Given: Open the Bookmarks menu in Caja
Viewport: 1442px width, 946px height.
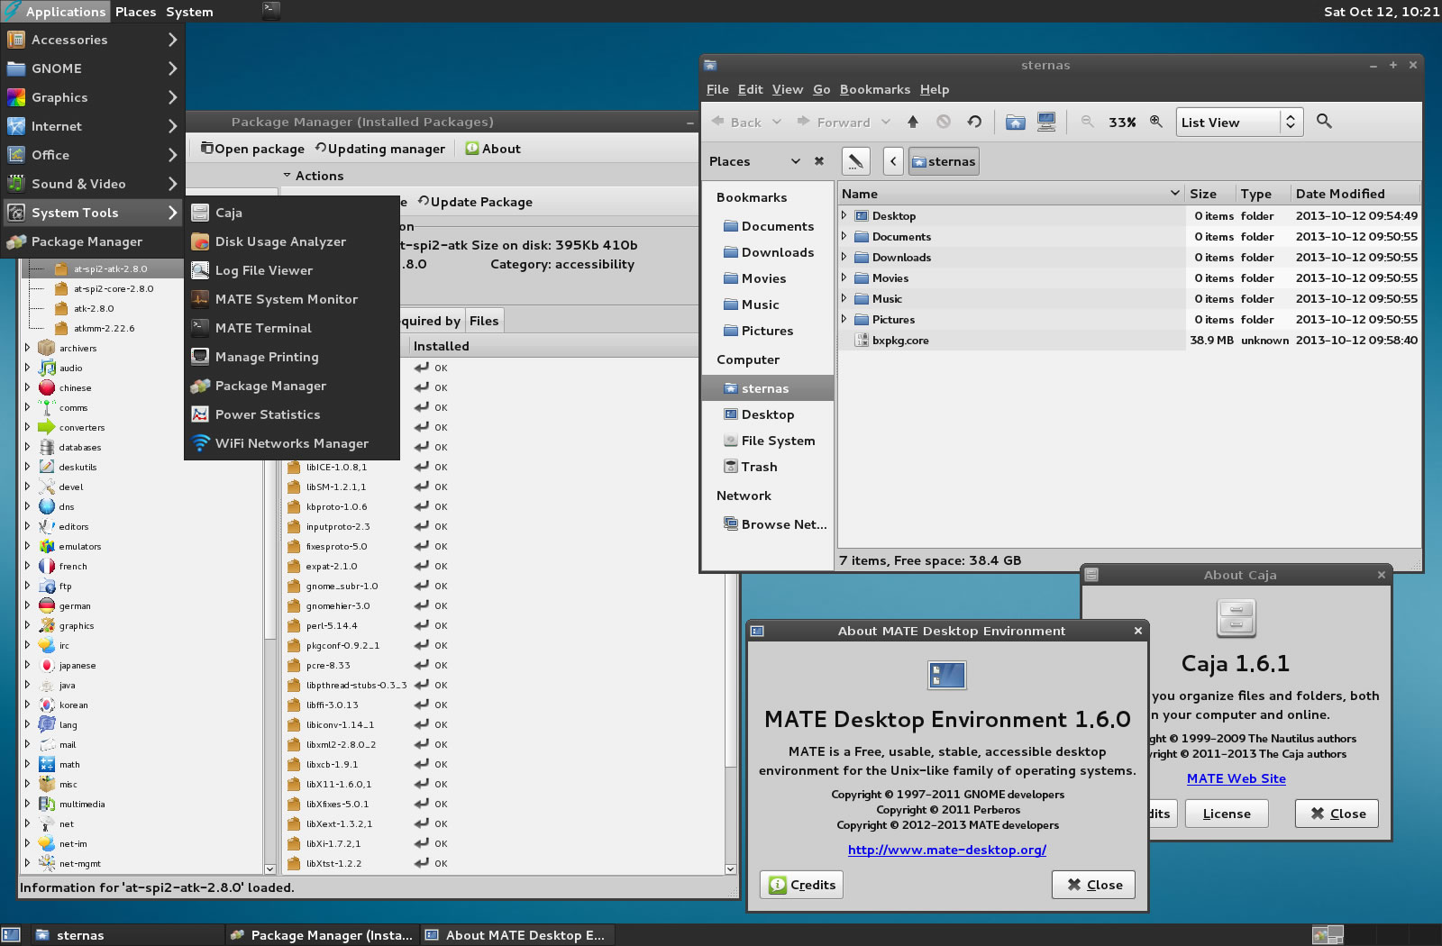Looking at the screenshot, I should coord(875,89).
